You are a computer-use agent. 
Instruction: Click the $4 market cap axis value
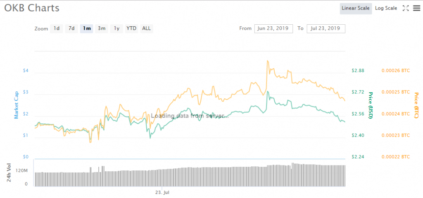26,71
